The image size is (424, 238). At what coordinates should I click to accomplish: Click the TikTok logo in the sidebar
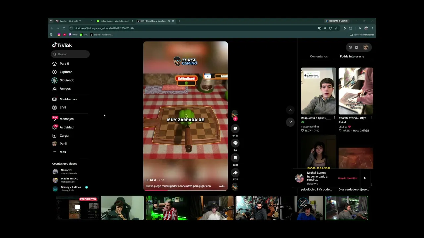point(62,45)
